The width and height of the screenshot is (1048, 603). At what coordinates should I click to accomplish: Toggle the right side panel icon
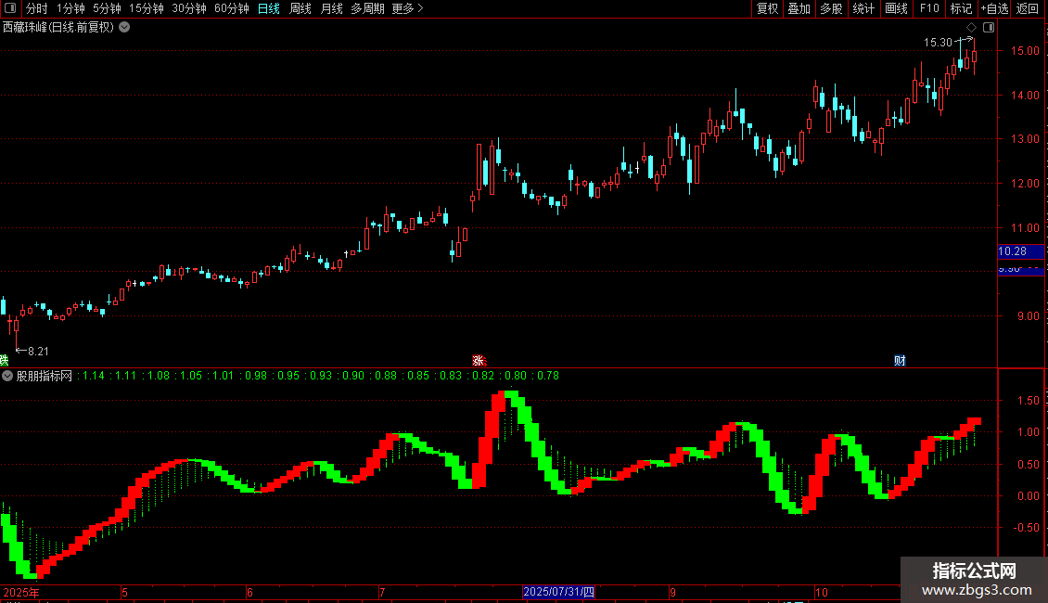pos(989,28)
